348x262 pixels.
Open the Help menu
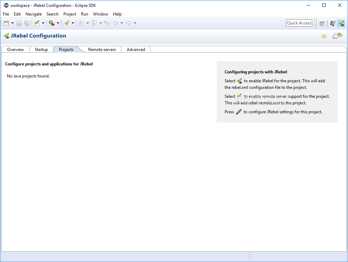pyautogui.click(x=117, y=14)
